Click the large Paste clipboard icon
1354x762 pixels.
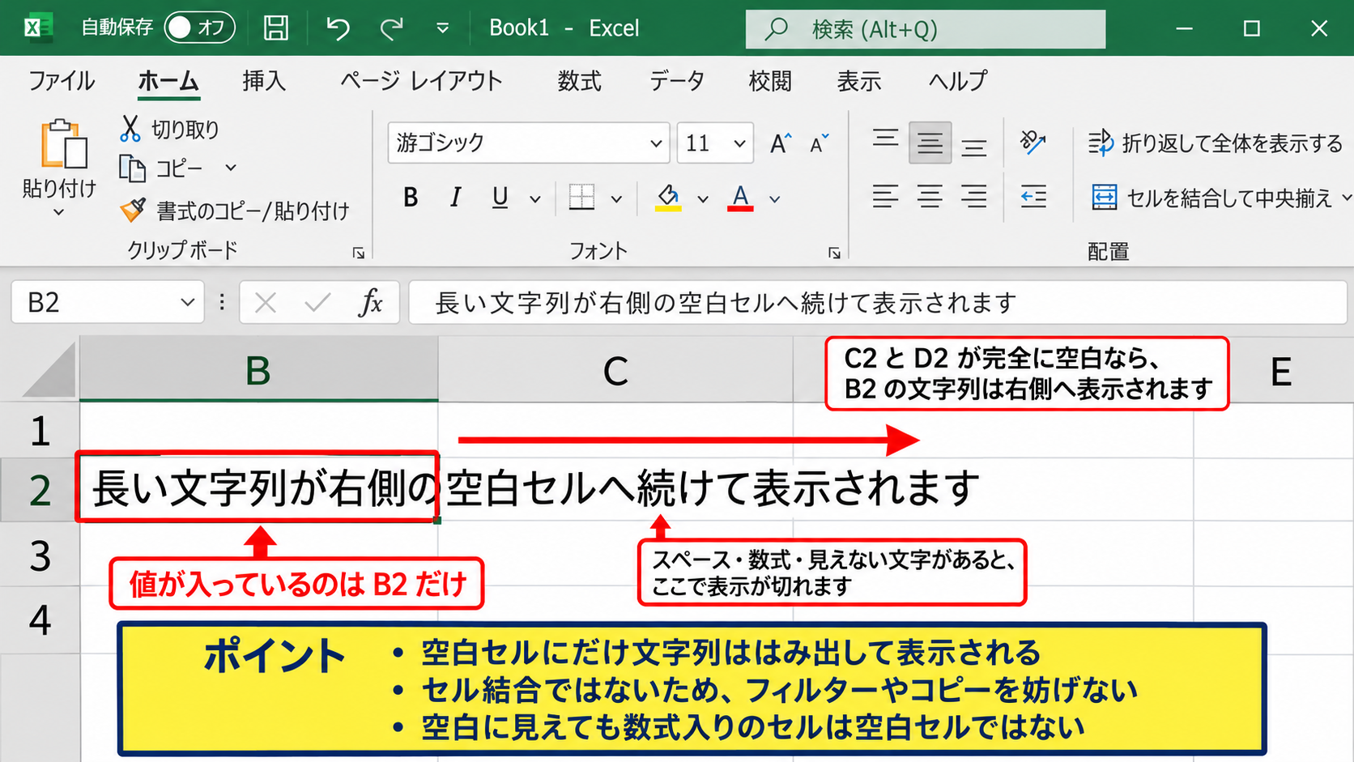64,144
